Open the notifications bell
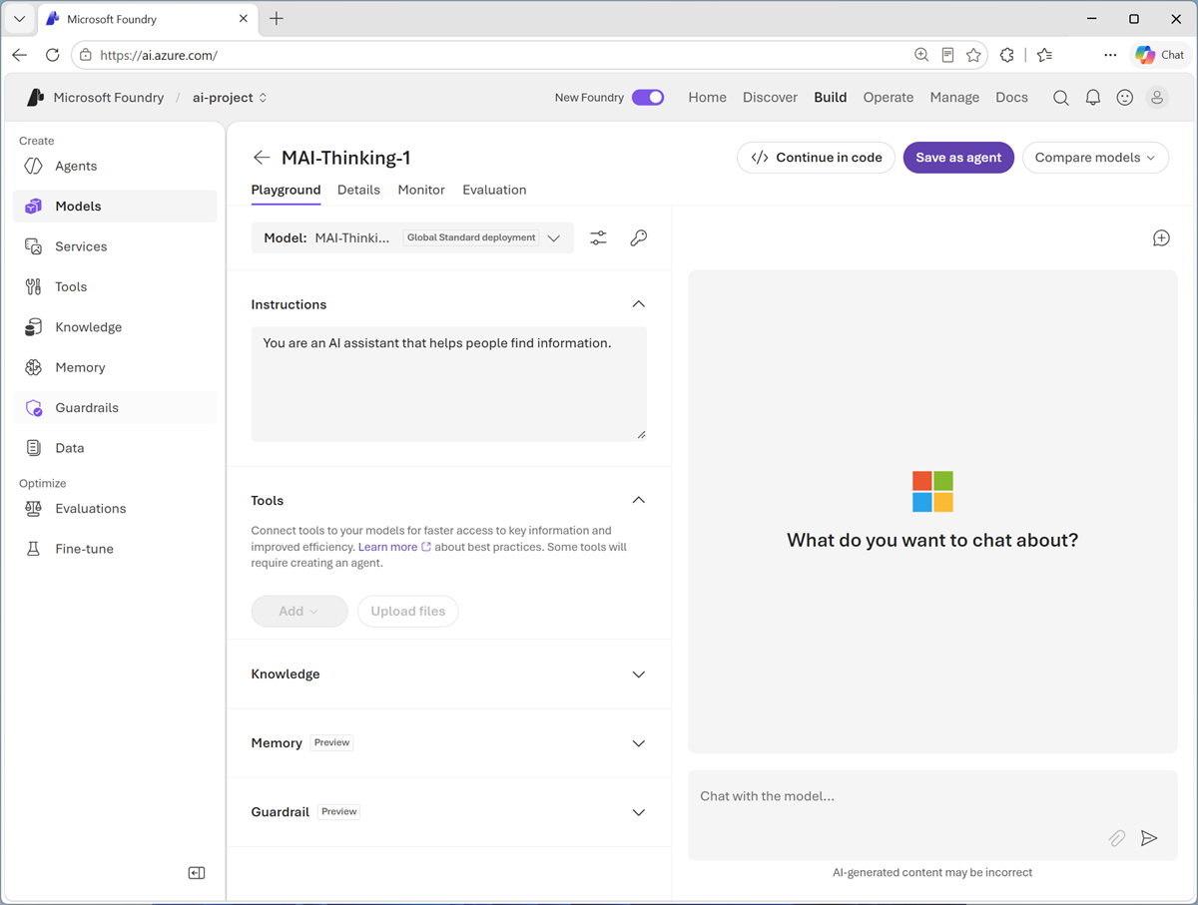The width and height of the screenshot is (1198, 905). (x=1093, y=98)
